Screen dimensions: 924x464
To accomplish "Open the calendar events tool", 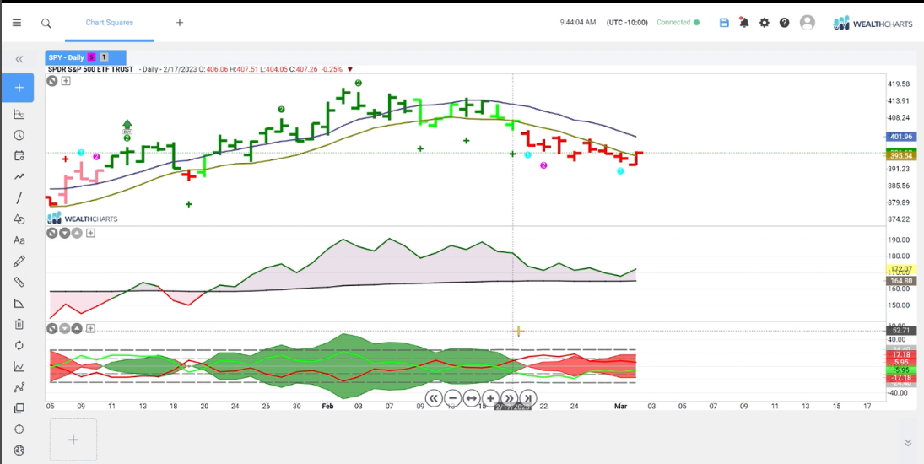I will pyautogui.click(x=19, y=156).
